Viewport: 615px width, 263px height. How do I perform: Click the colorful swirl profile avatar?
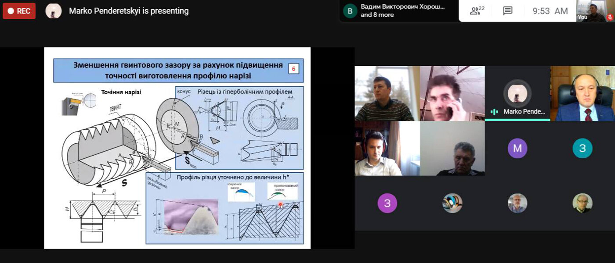(452, 203)
